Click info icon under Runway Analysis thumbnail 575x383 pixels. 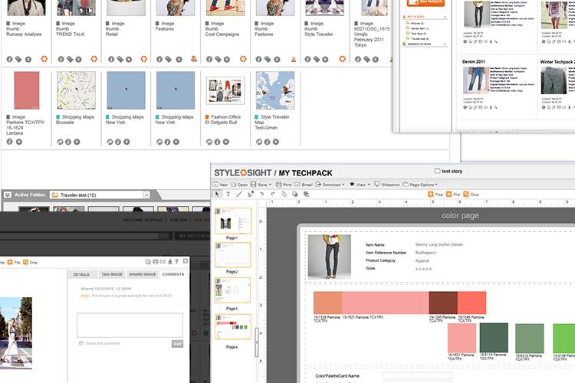(x=10, y=58)
